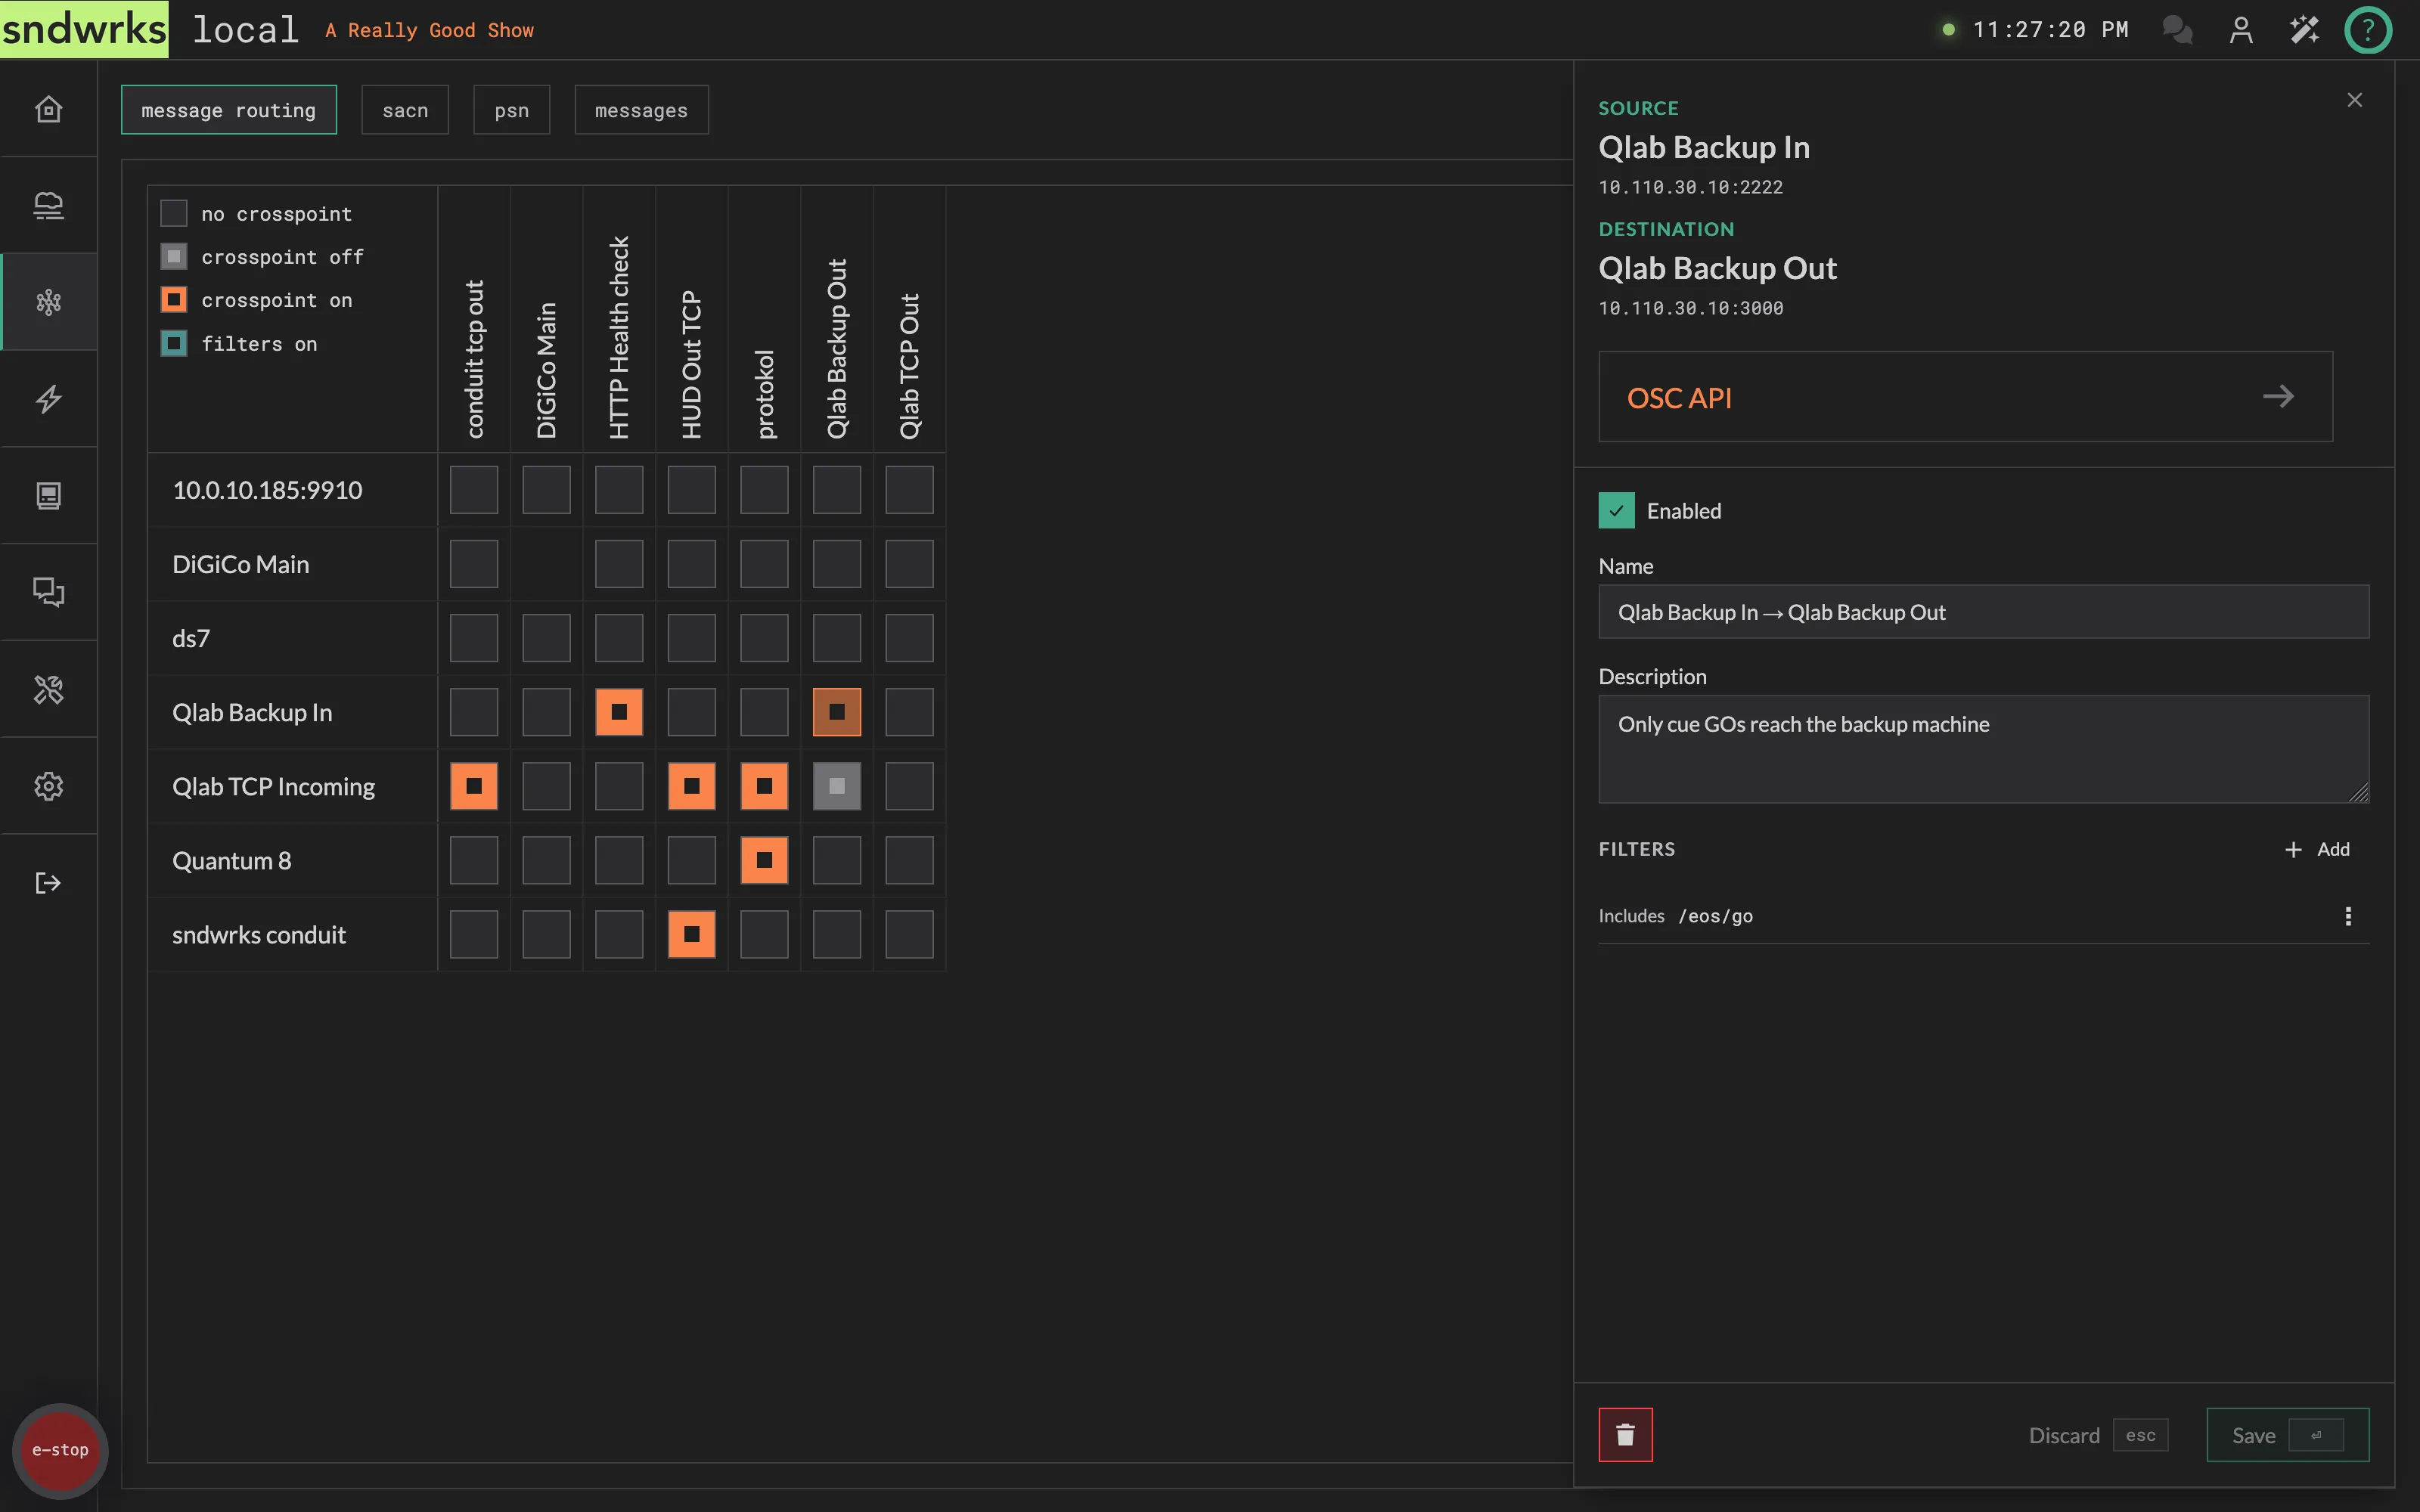Click the source address 10.110.30.10:2222

[1690, 187]
